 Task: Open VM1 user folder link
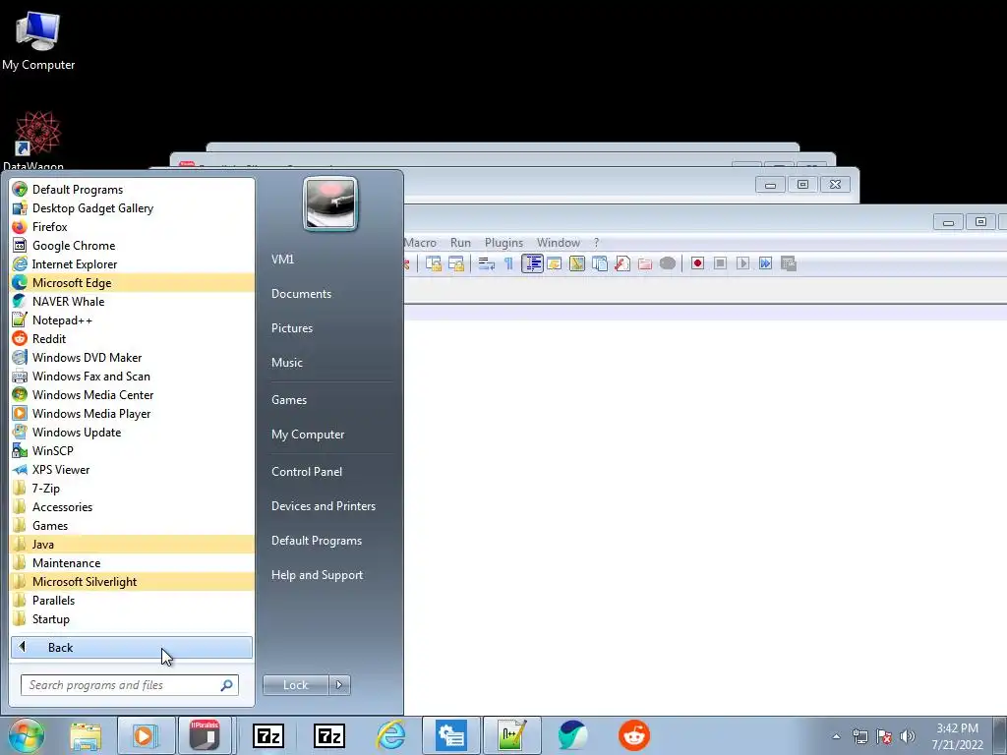coord(282,260)
